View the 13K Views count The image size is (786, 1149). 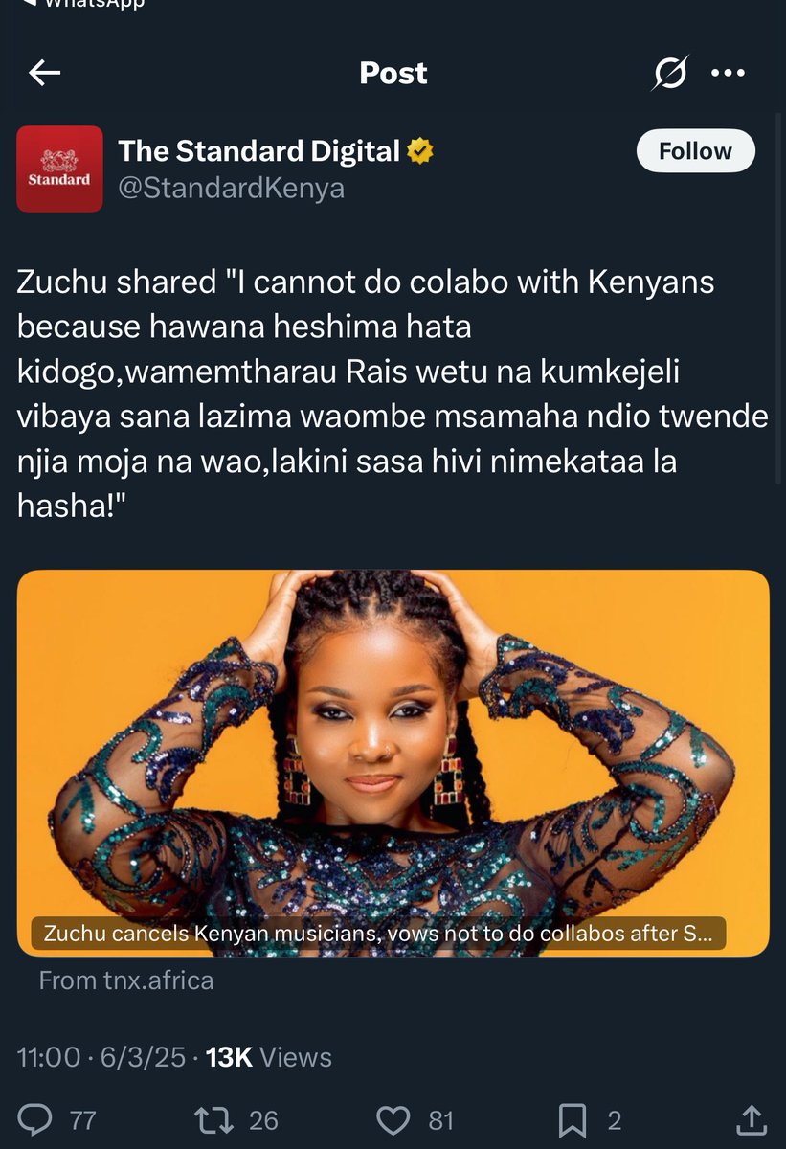click(269, 1057)
